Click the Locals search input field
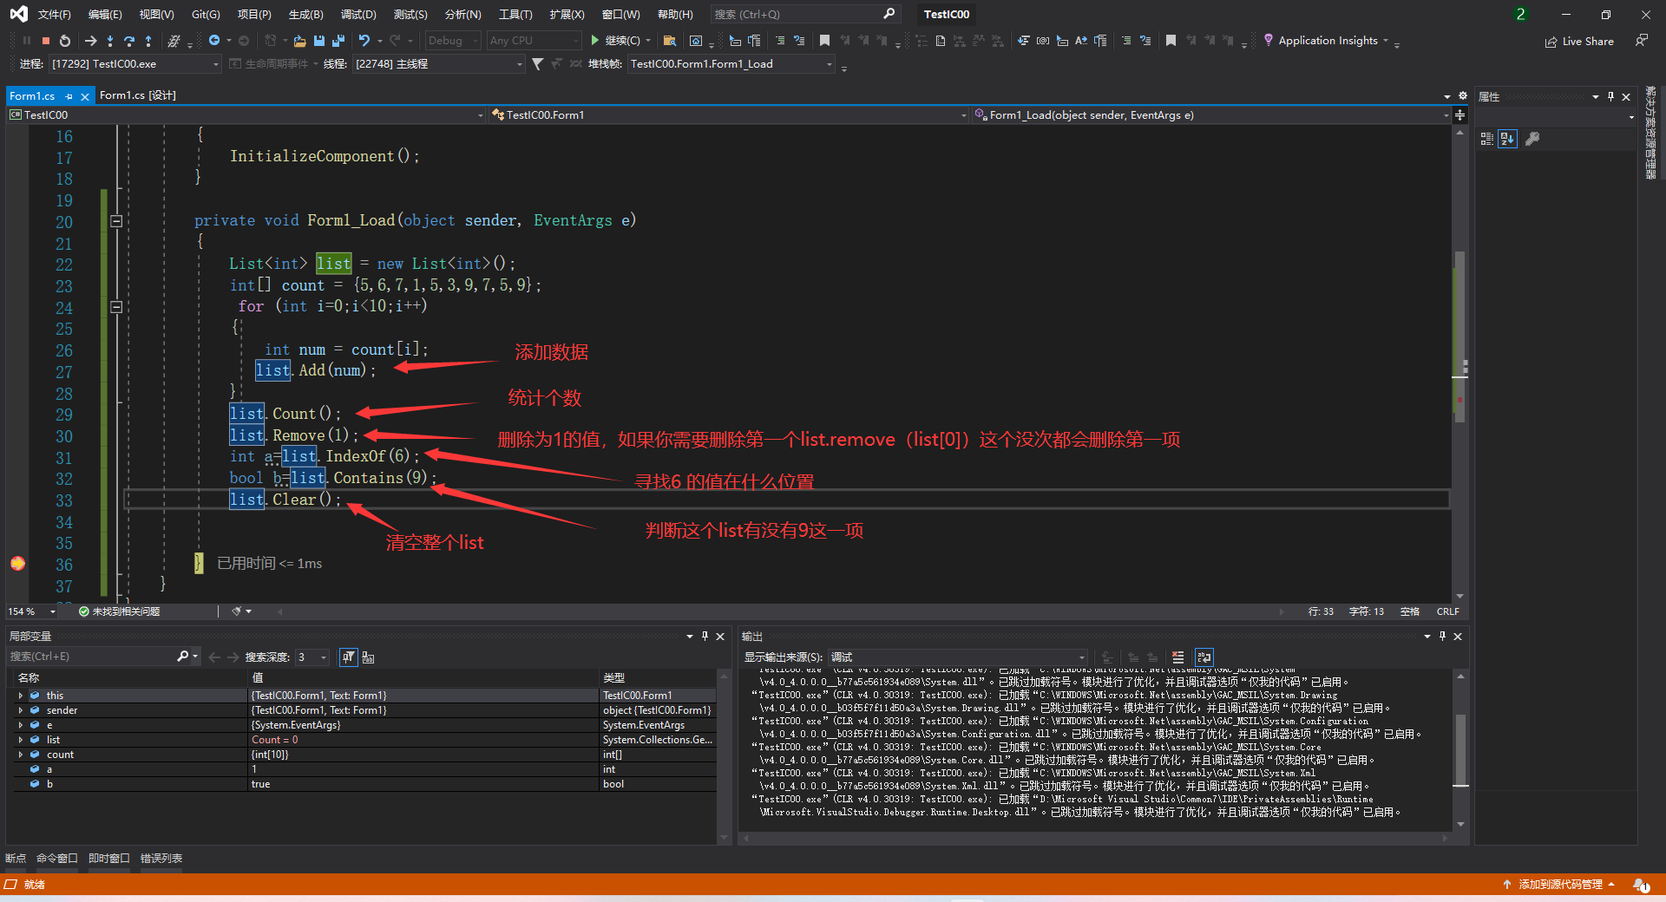 click(95, 657)
